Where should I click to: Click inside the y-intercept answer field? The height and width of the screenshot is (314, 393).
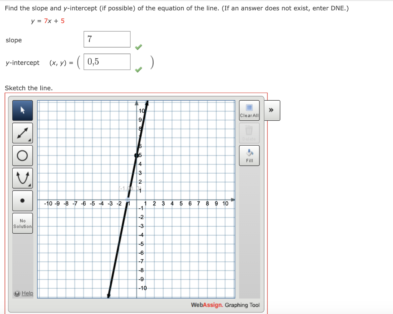point(107,61)
